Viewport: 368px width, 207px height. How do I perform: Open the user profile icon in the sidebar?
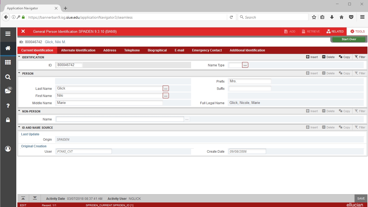click(x=8, y=149)
